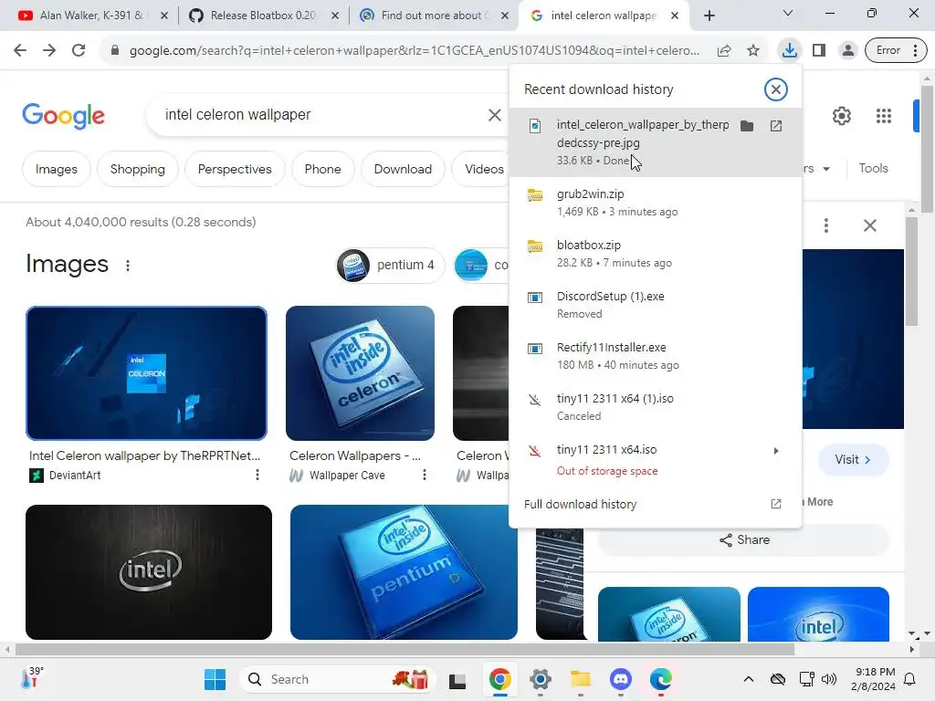
Task: Select the Images filter chip
Action: pos(56,169)
